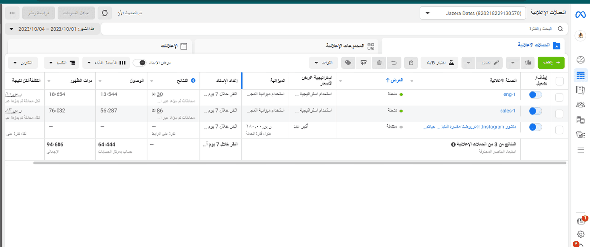The image size is (590, 247).
Task: Check the Instagram post row checkbox
Action: pos(560,130)
